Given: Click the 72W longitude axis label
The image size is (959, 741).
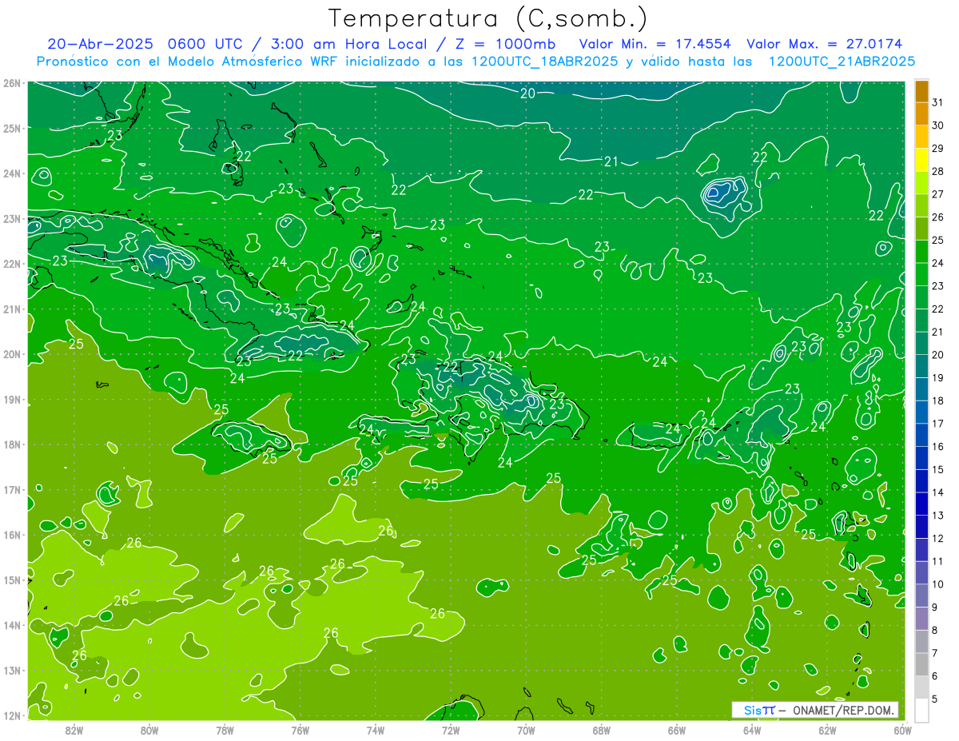Looking at the screenshot, I should coord(451,729).
